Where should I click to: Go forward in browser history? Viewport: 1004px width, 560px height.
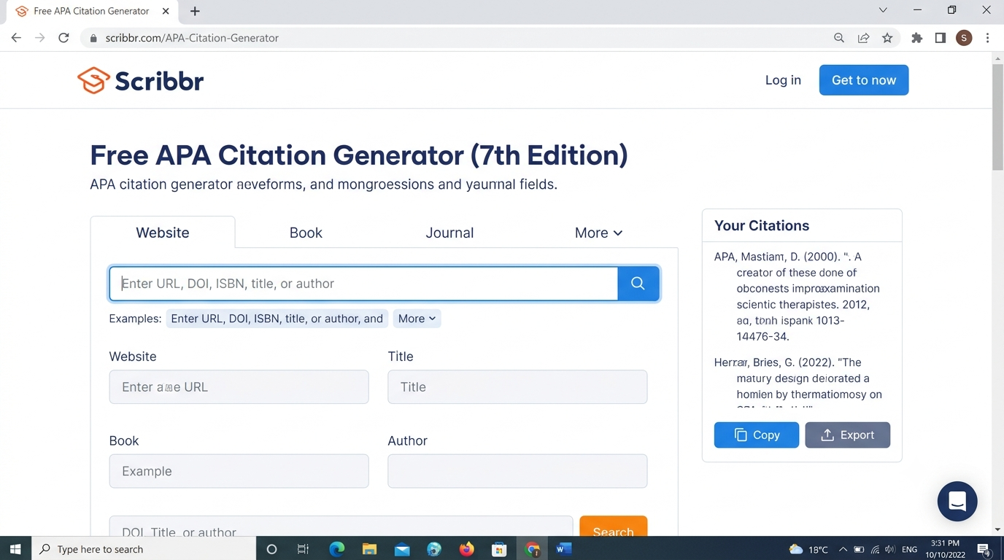click(40, 38)
